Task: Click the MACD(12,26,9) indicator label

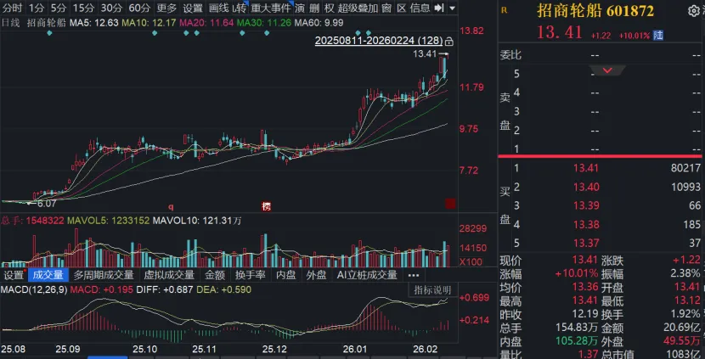Action: 34,290
